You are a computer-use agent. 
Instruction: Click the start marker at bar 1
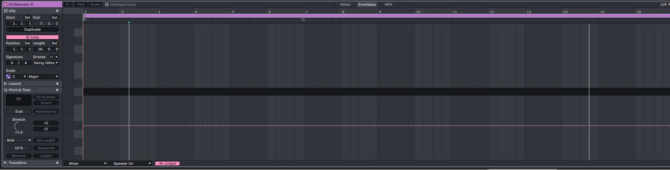84,20
